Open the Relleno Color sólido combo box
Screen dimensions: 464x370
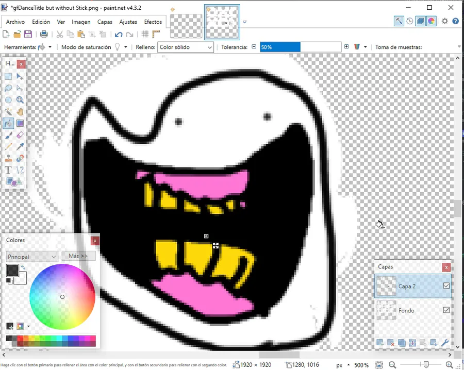click(x=186, y=47)
